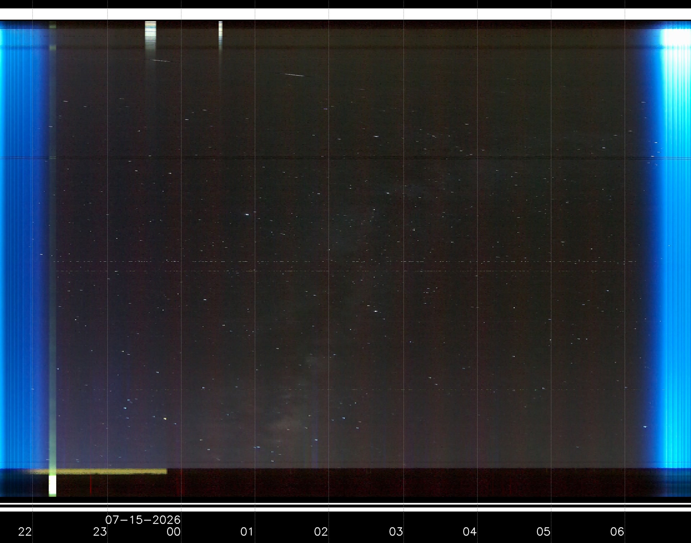Click the bright star left of the 01 gridline
This screenshot has height=543, width=691.
click(247, 215)
